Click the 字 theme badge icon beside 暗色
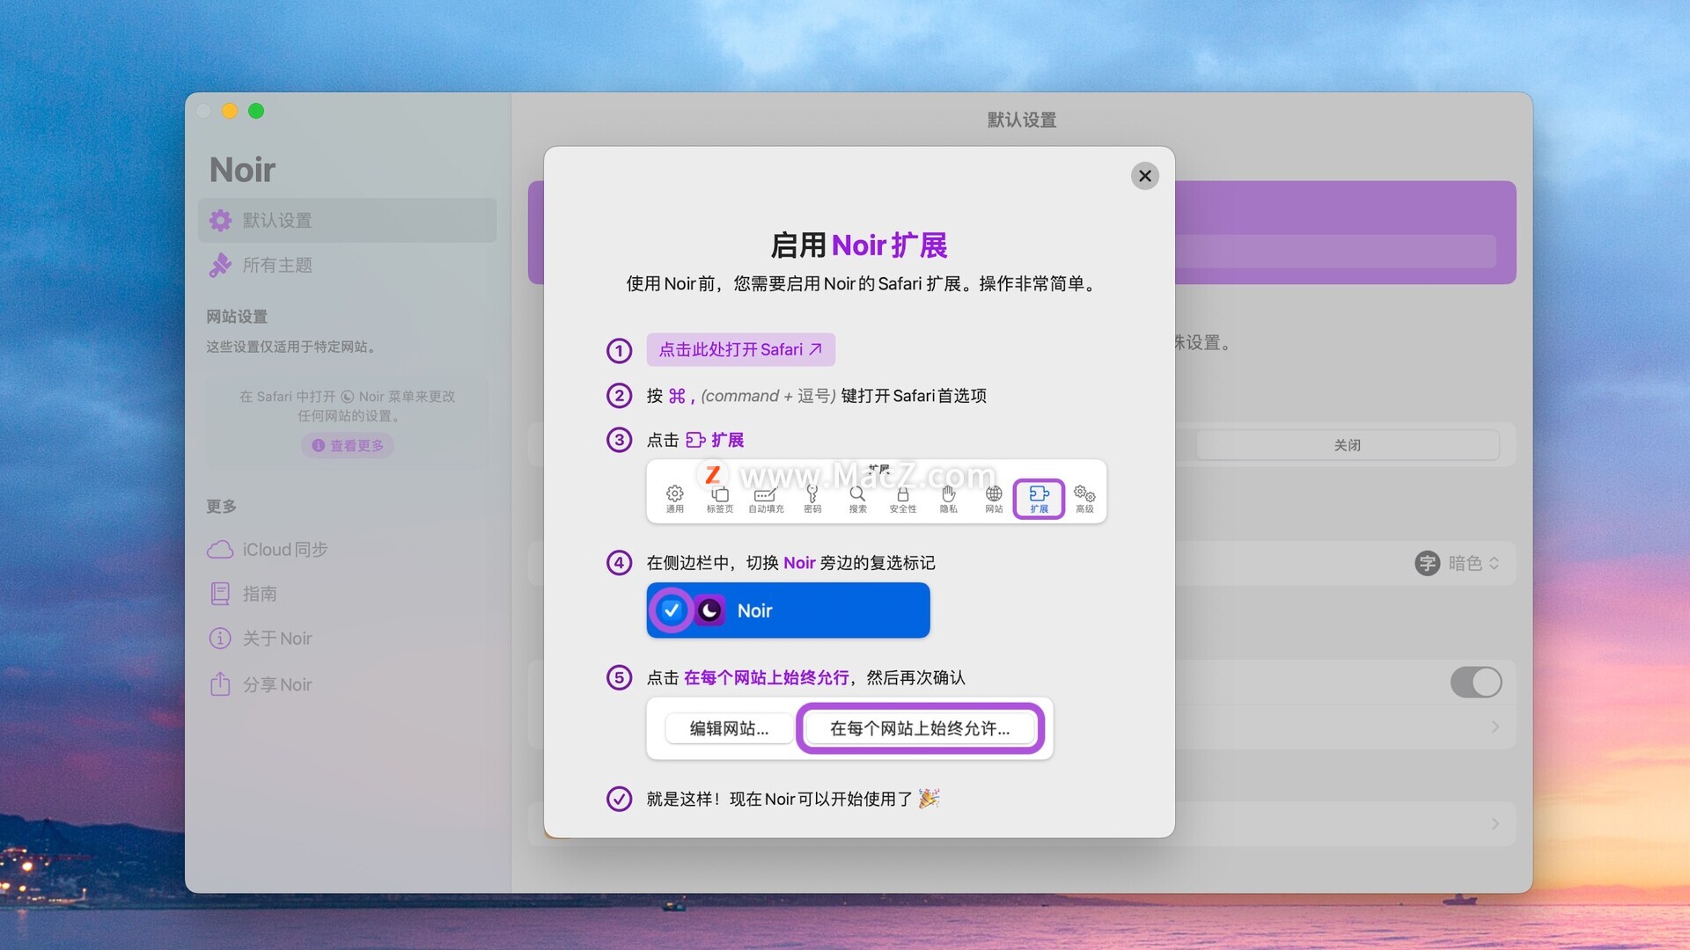The width and height of the screenshot is (1690, 950). click(x=1427, y=563)
